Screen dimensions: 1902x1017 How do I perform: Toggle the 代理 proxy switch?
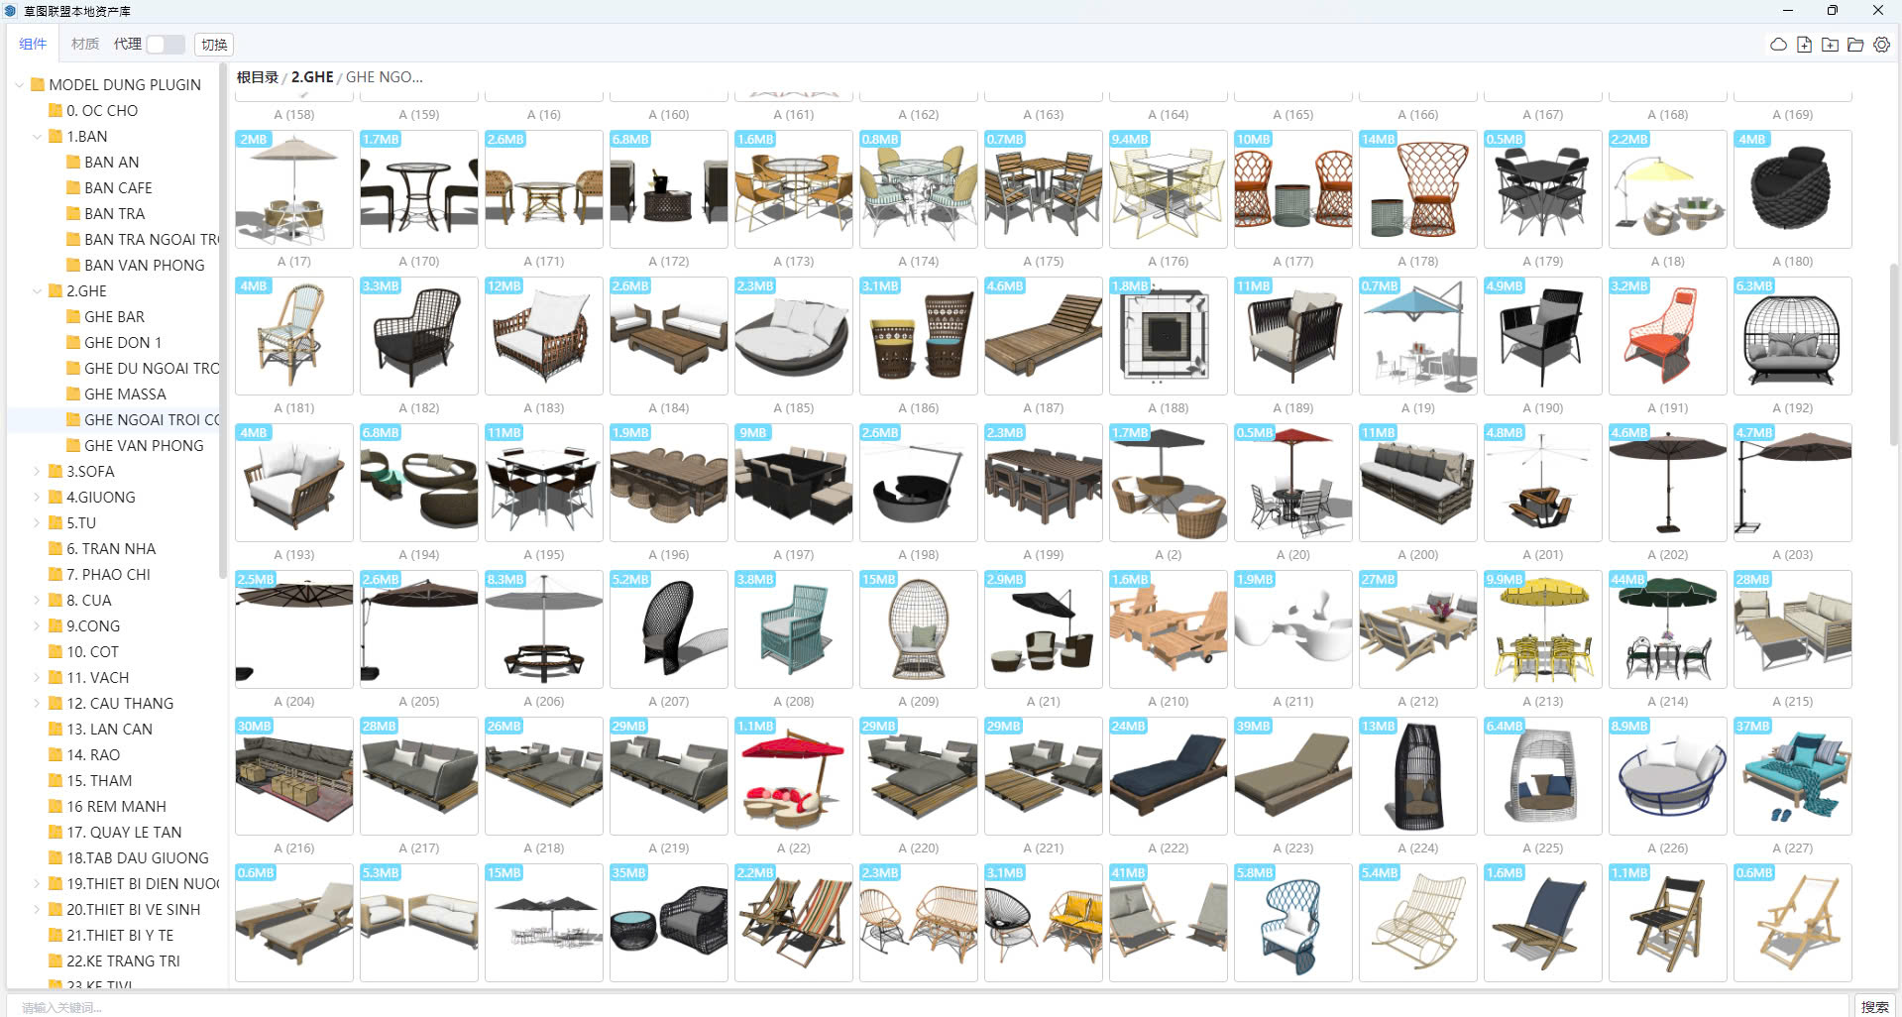[165, 45]
